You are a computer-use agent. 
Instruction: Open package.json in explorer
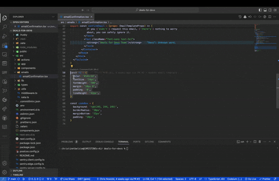[x=27, y=147]
